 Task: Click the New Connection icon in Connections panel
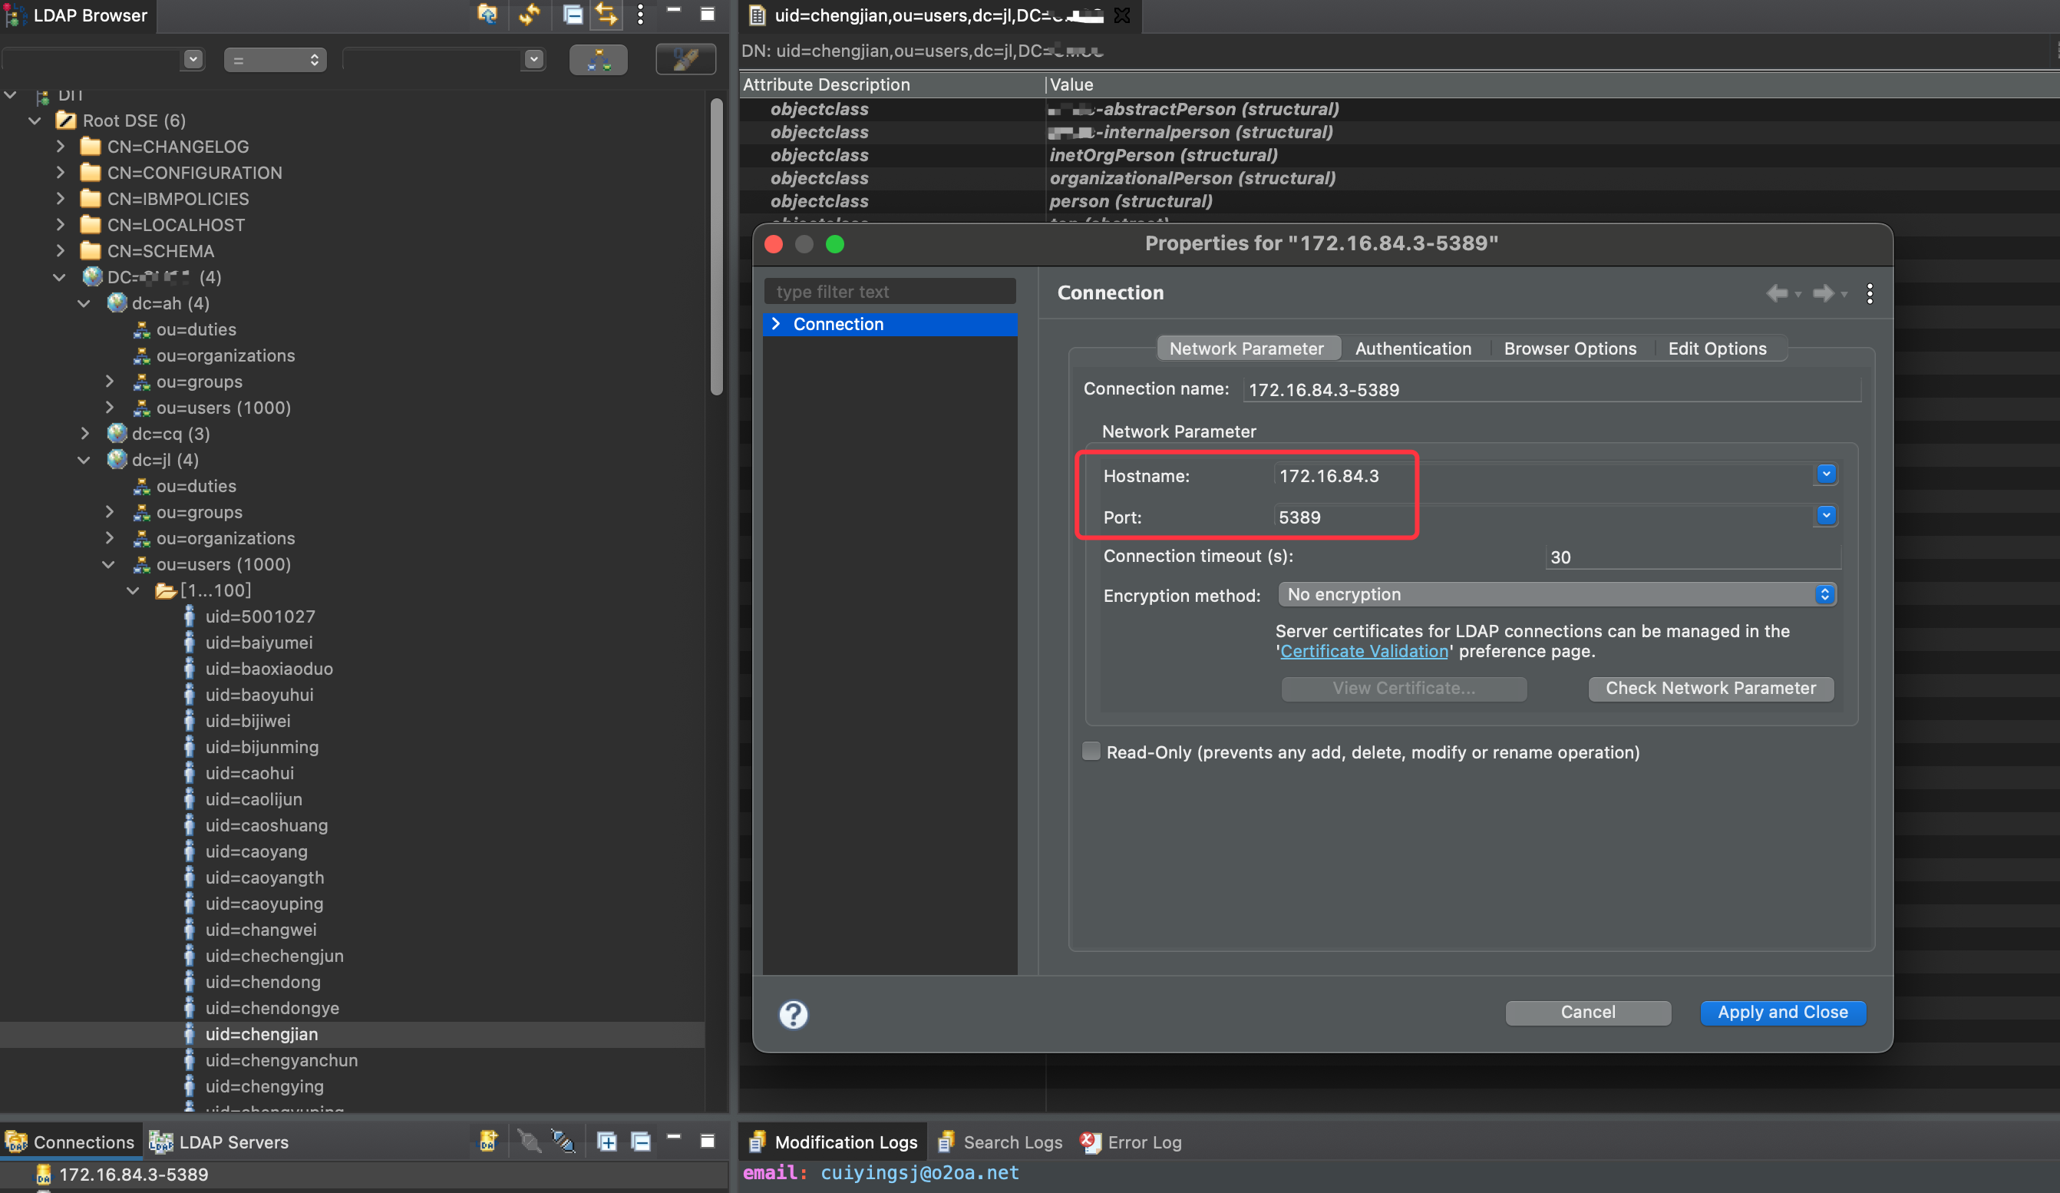click(x=488, y=1141)
